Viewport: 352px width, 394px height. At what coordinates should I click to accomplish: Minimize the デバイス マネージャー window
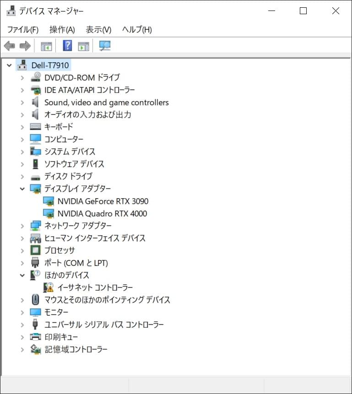pos(271,11)
